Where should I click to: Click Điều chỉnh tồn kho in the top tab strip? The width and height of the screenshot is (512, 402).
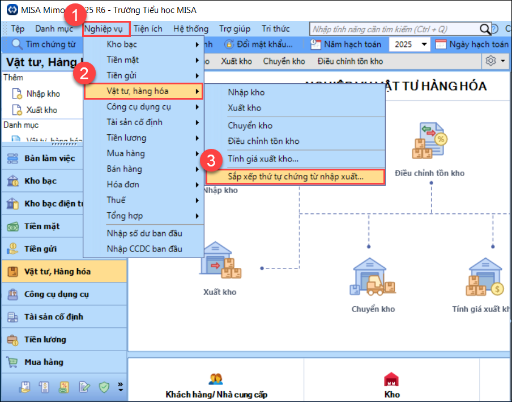(x=350, y=61)
